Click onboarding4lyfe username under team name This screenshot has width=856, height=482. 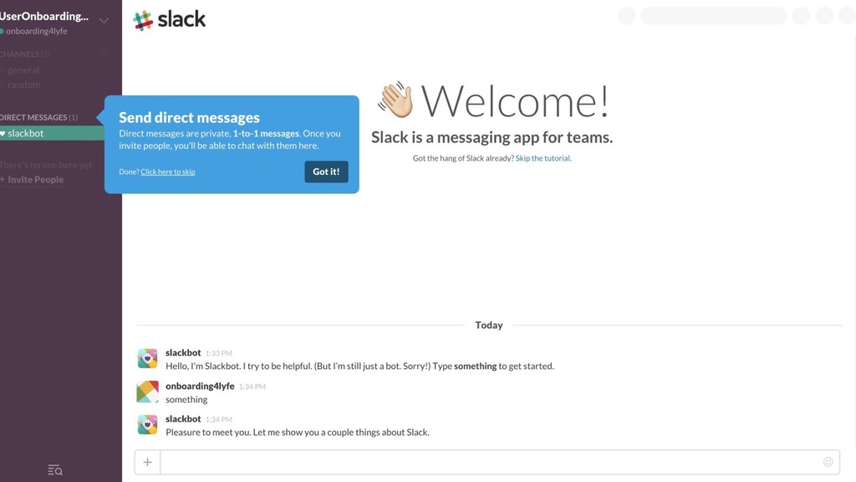click(x=37, y=31)
